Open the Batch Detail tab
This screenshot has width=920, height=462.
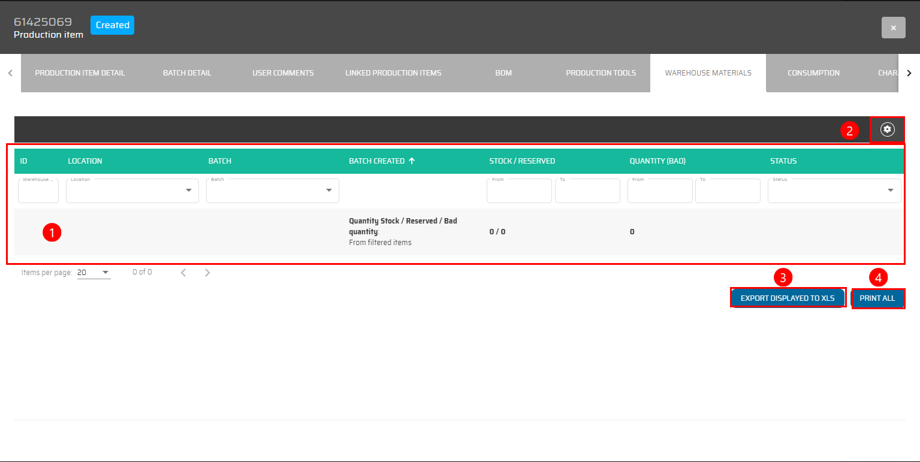pos(187,73)
